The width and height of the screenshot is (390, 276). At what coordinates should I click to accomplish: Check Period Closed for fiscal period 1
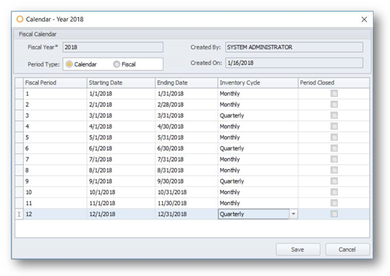(334, 94)
